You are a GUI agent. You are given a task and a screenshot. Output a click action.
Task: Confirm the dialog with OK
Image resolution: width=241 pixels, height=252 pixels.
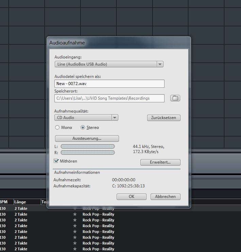131,197
